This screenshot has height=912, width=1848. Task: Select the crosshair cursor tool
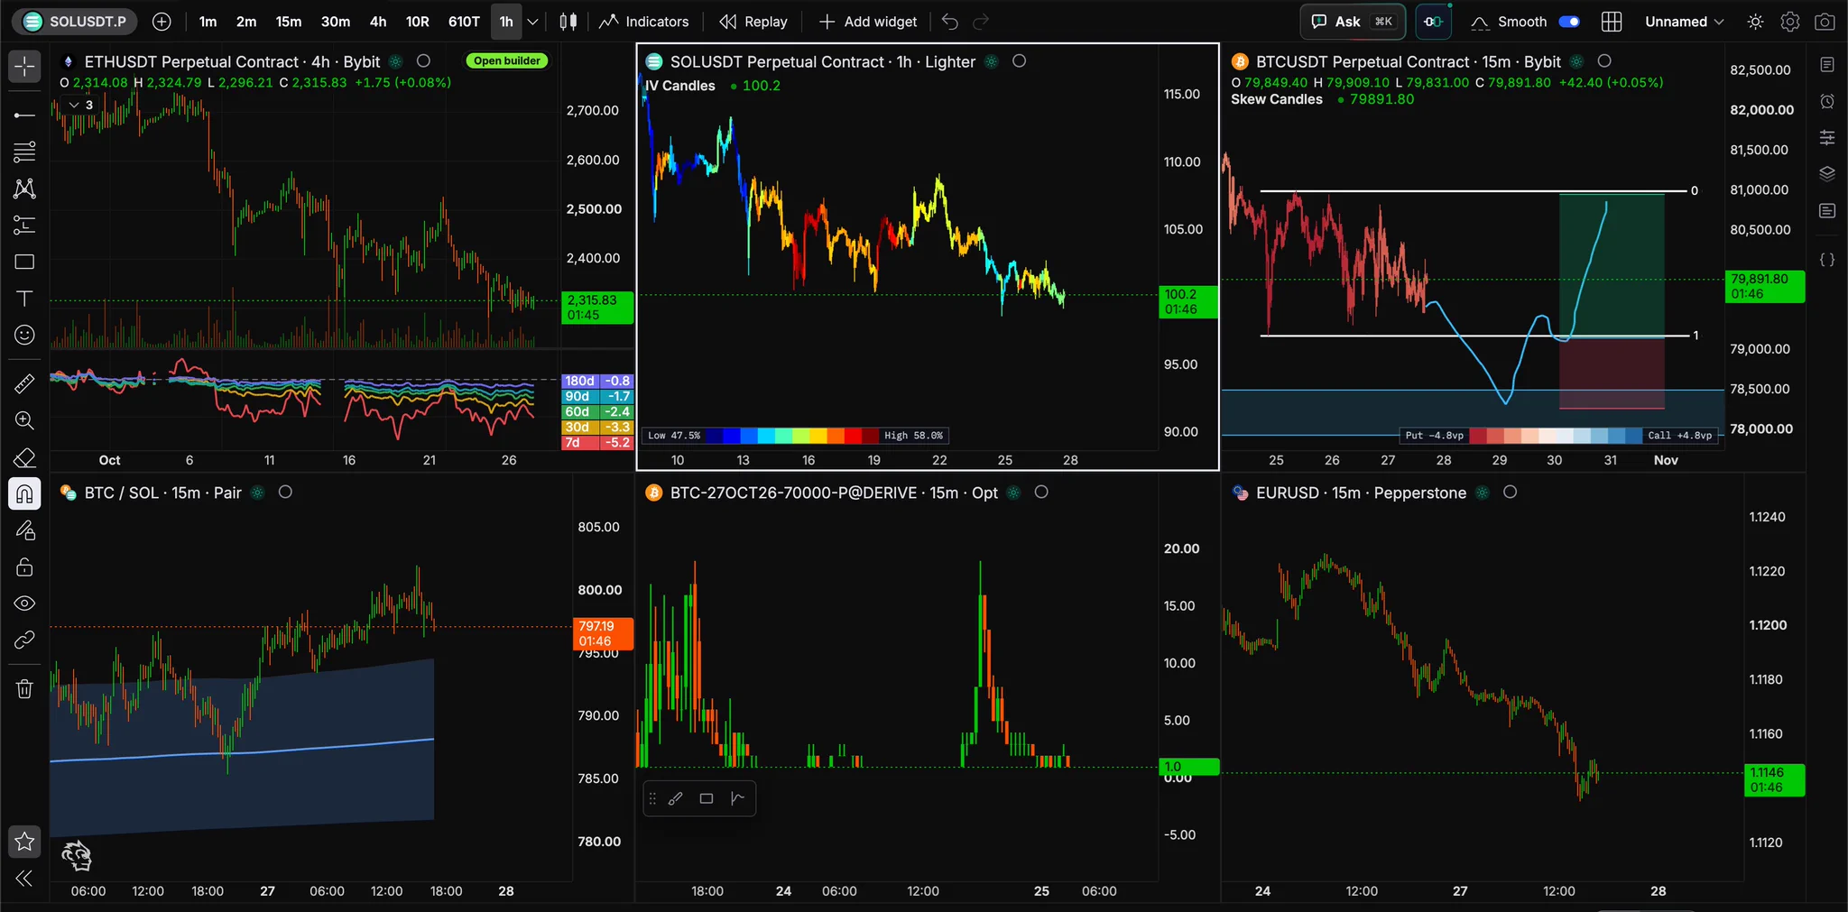24,67
